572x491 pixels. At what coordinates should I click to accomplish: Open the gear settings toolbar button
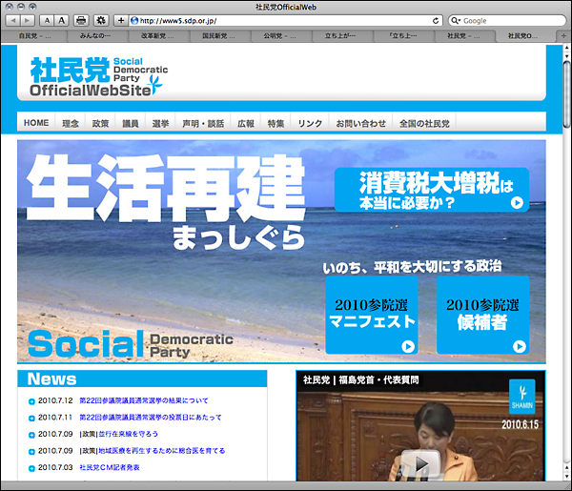pyautogui.click(x=101, y=20)
